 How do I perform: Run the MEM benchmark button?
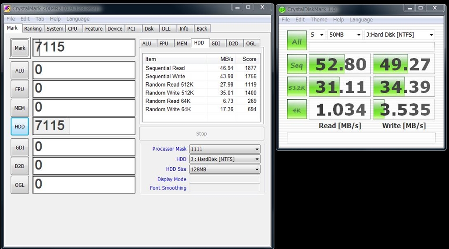pos(20,108)
